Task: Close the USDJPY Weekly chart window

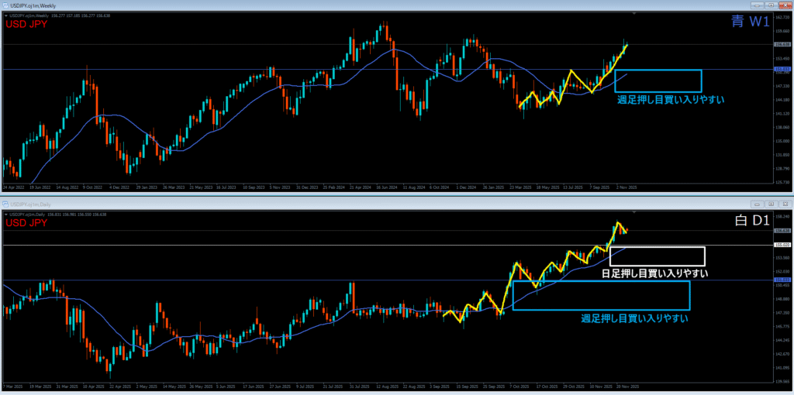Action: pyautogui.click(x=786, y=5)
